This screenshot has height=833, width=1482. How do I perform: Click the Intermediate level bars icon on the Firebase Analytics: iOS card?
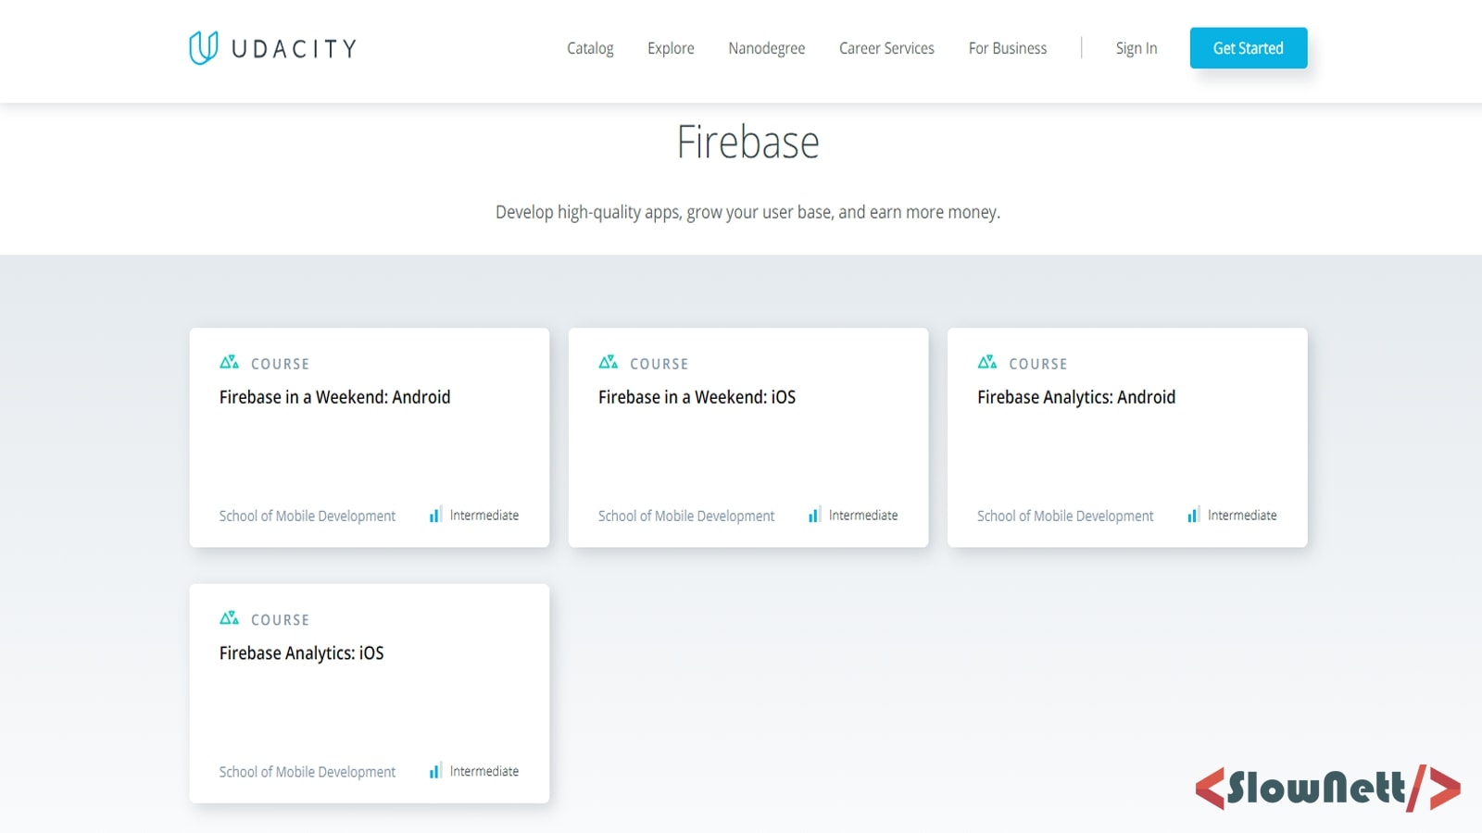[x=434, y=771]
